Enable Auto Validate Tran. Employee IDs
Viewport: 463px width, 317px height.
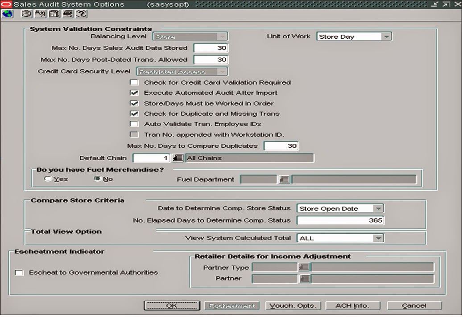click(x=135, y=124)
